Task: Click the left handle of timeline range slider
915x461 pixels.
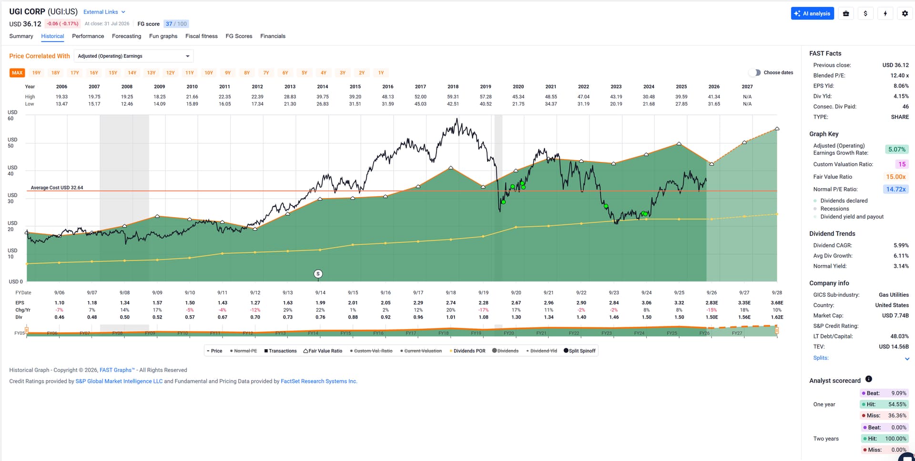Action: (x=27, y=330)
